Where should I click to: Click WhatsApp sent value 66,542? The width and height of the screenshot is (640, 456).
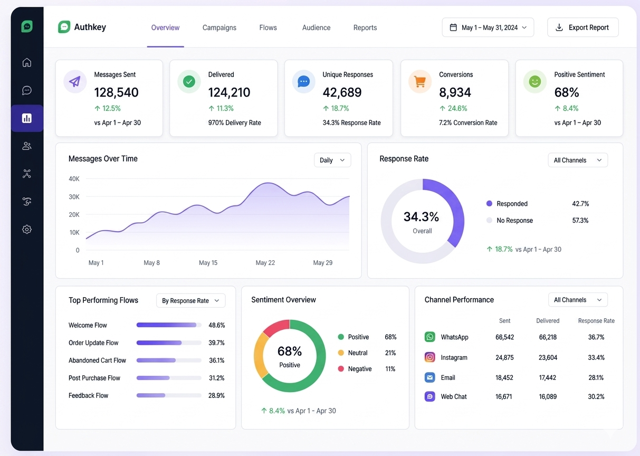[505, 337]
